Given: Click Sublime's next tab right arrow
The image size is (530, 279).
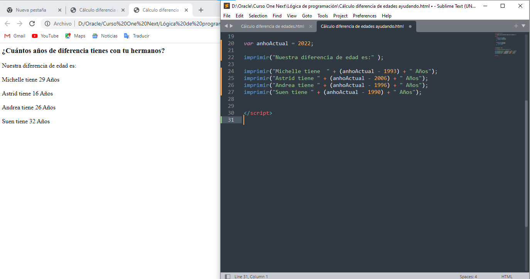Looking at the screenshot, I should click(231, 26).
